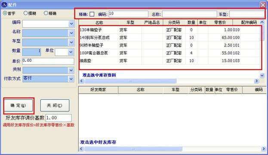Click the 确定 button

18,106
